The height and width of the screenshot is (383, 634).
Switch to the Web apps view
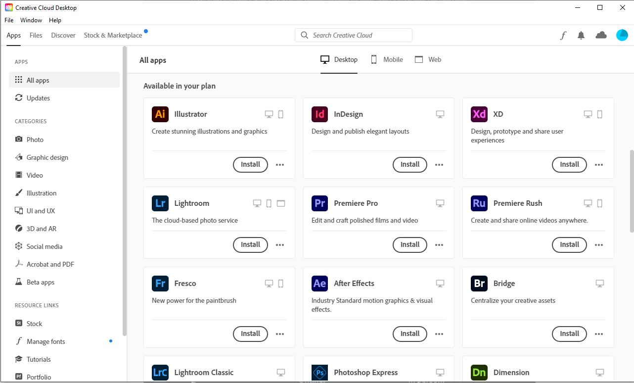[428, 59]
